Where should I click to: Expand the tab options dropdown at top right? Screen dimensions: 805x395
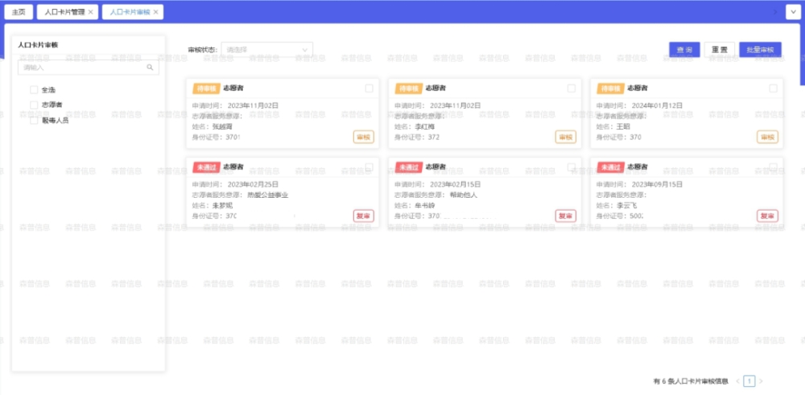click(x=793, y=12)
